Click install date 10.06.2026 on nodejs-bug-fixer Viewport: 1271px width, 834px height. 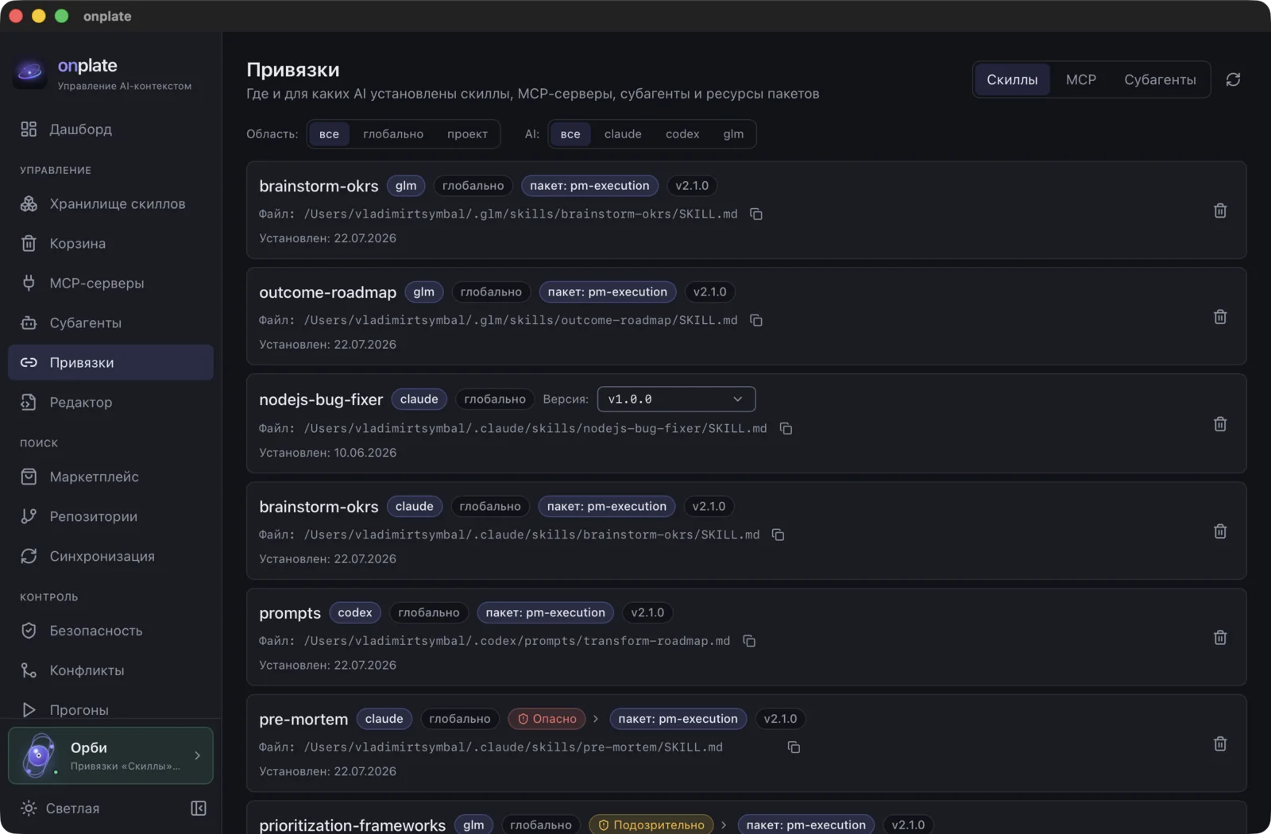coord(365,453)
